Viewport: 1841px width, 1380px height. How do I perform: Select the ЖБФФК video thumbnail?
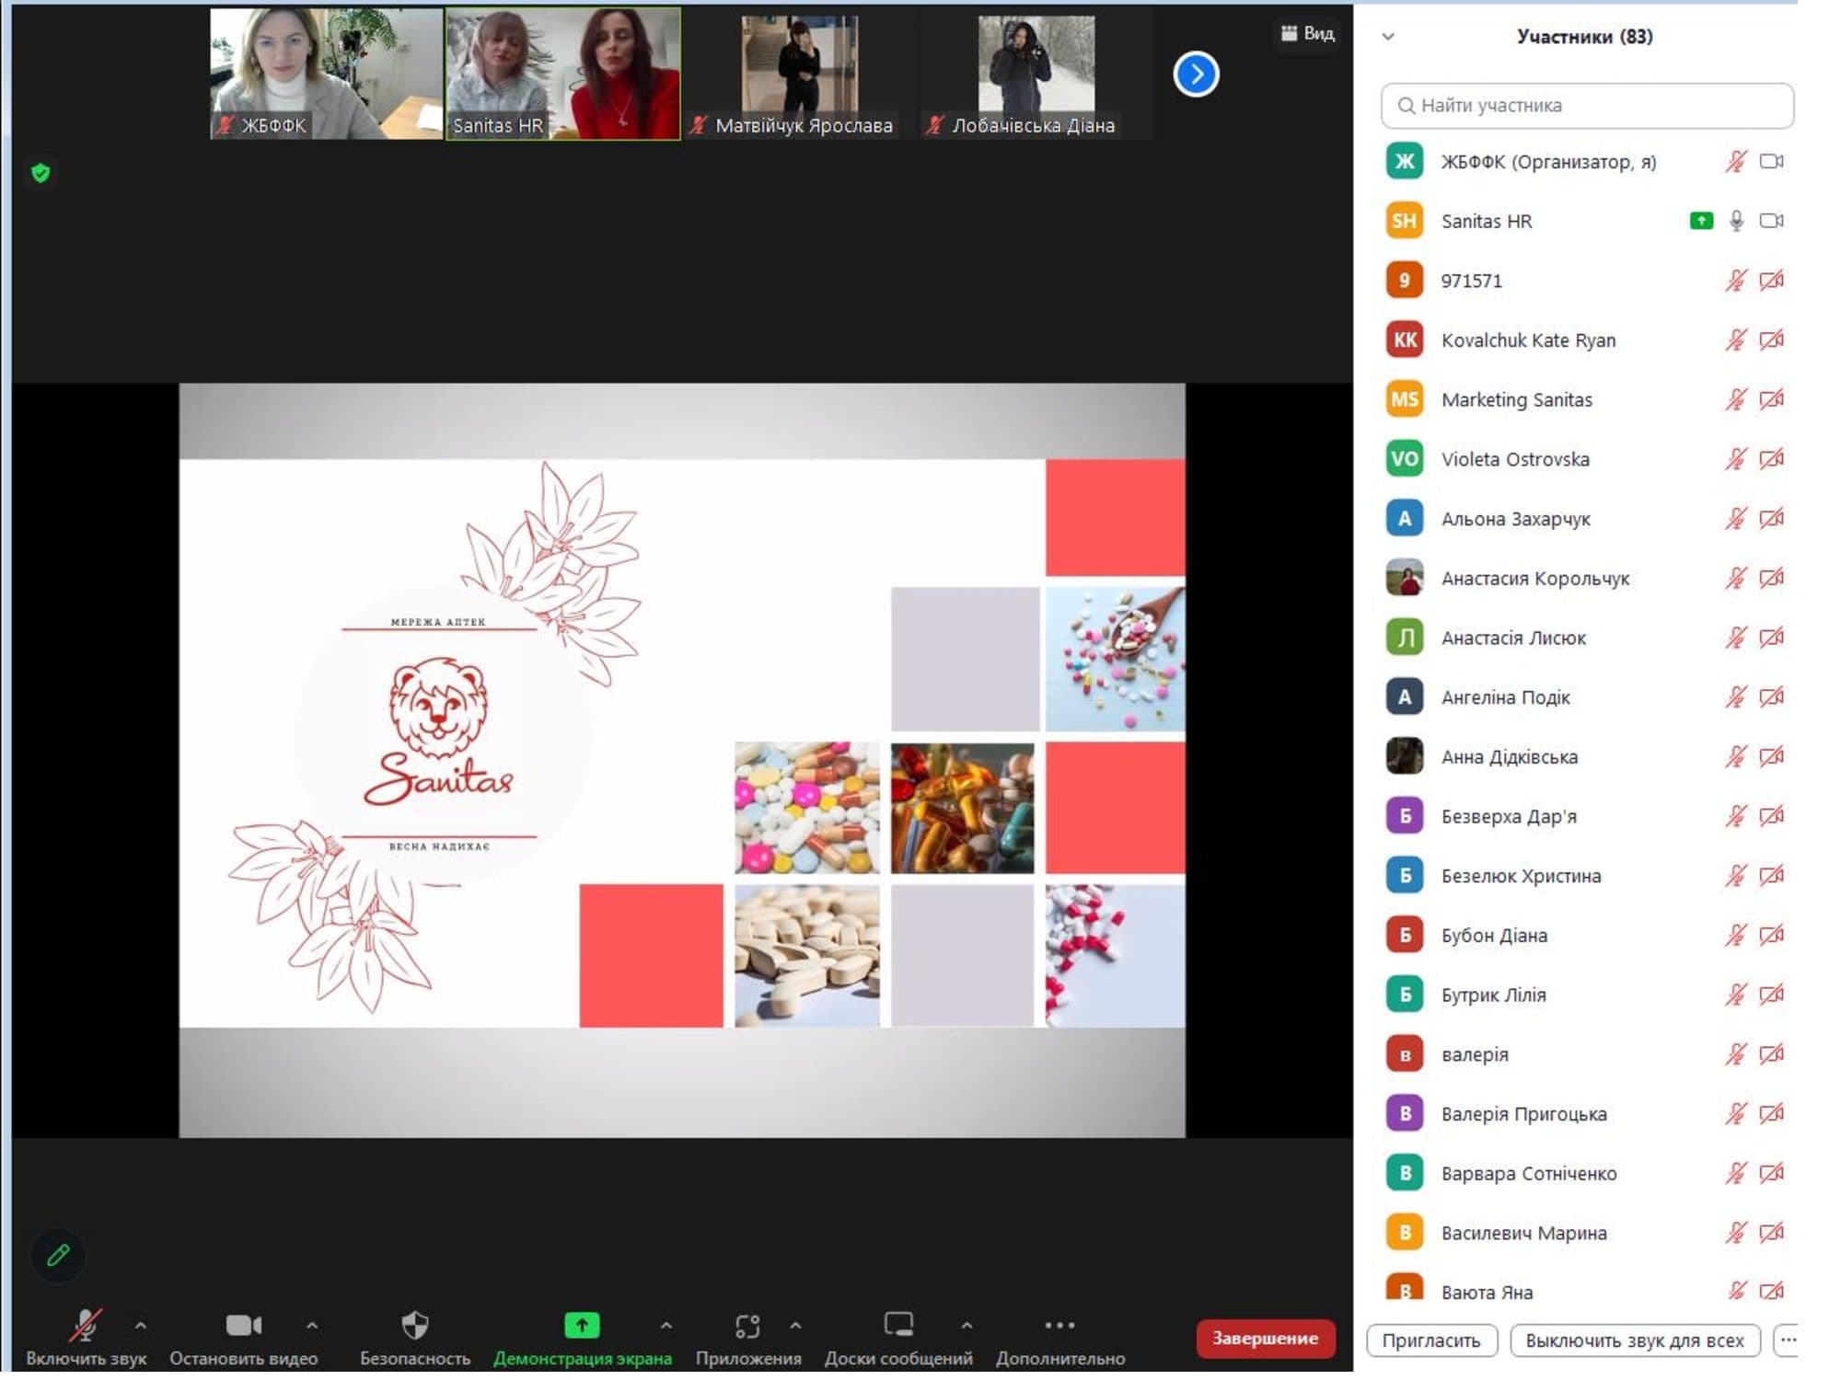pos(327,75)
